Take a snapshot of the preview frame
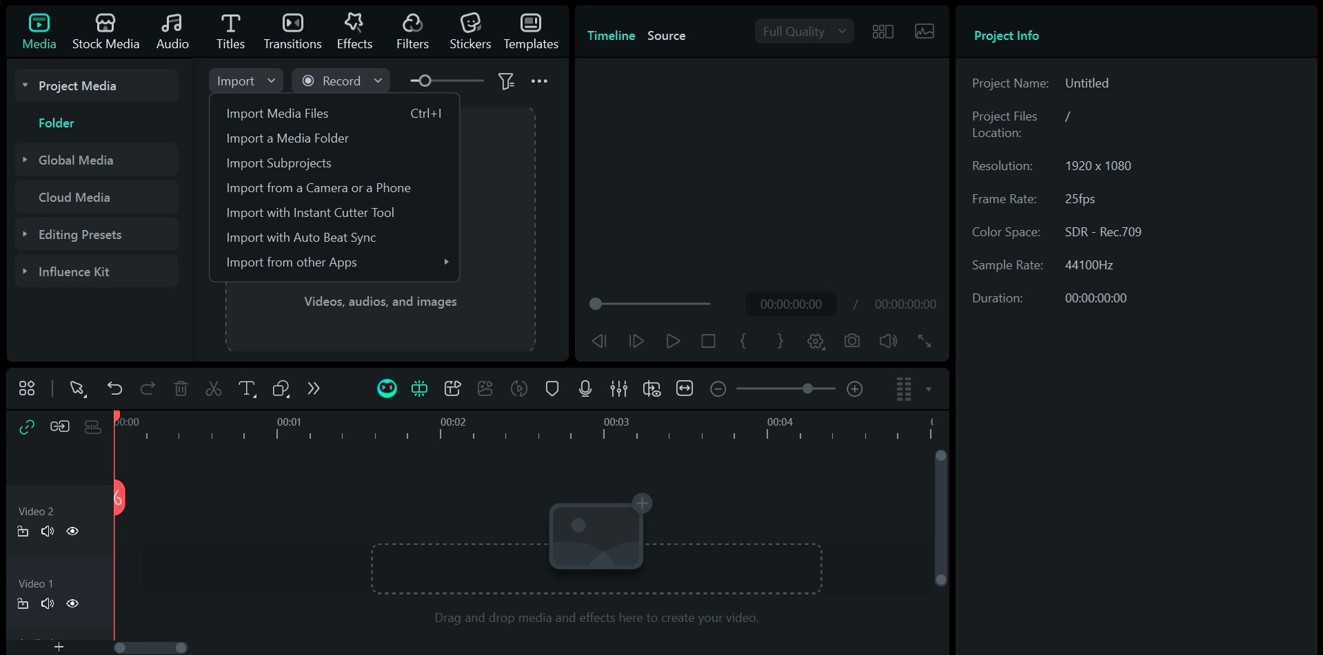The width and height of the screenshot is (1323, 655). (852, 341)
